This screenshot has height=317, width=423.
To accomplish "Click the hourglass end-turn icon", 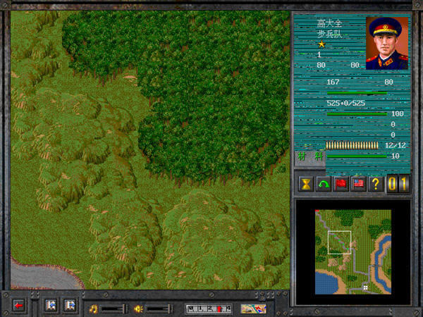I will pyautogui.click(x=305, y=184).
